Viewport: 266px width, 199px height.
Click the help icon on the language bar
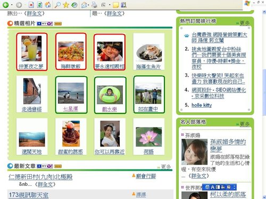229,187
